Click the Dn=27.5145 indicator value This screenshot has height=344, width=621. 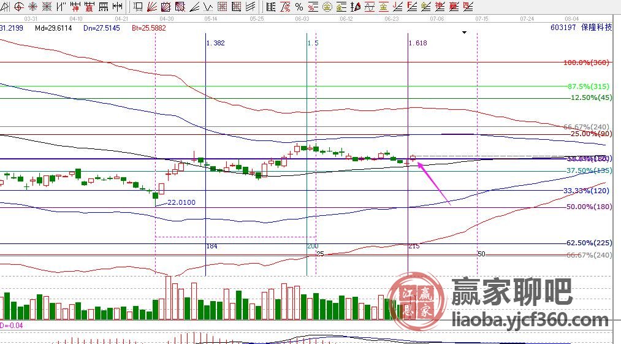[101, 28]
